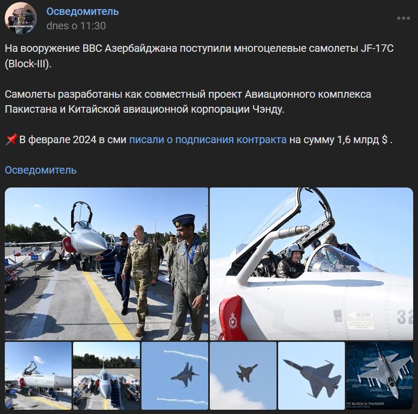Open the Осведомитель link below the text

coord(41,170)
